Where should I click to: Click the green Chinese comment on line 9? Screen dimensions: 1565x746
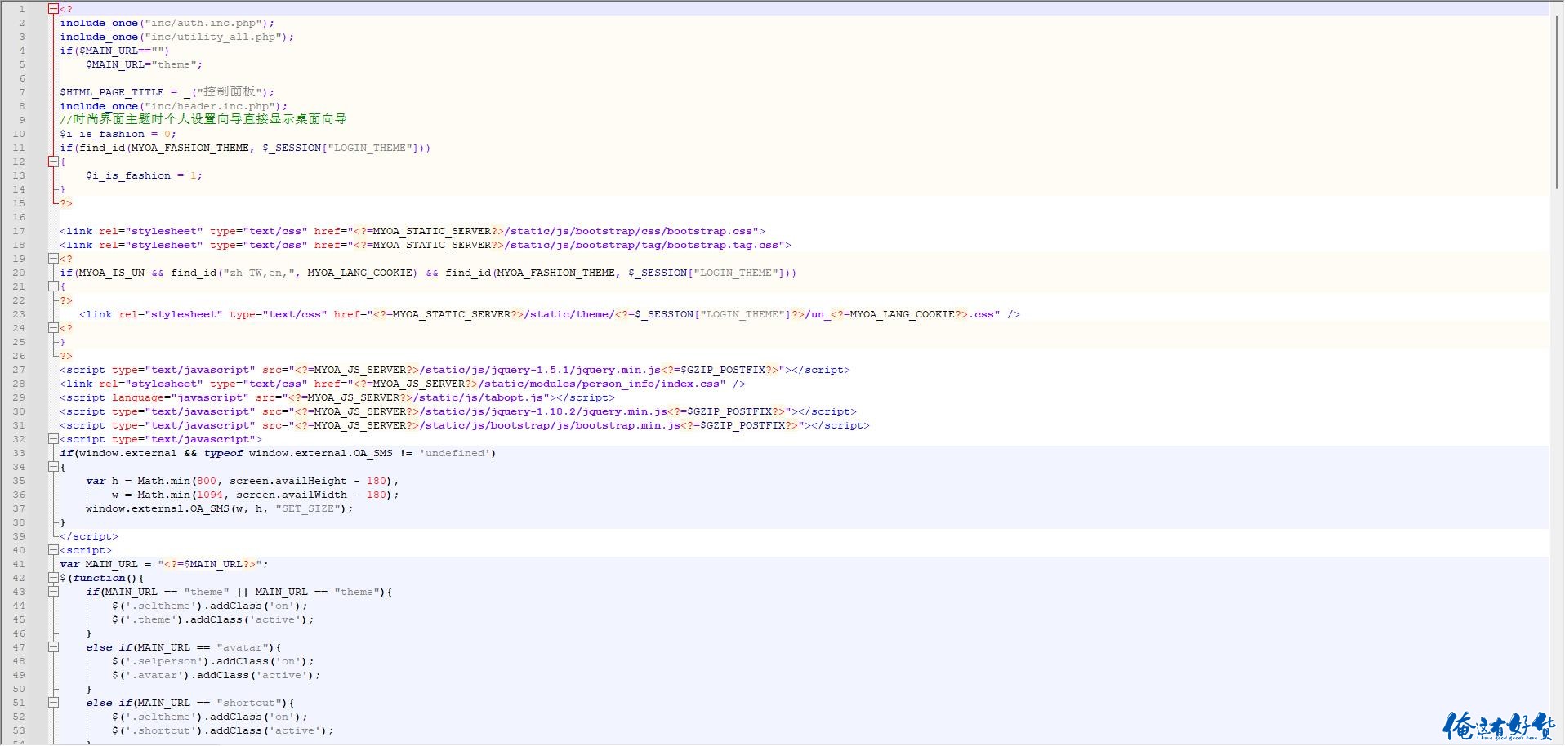coord(203,119)
